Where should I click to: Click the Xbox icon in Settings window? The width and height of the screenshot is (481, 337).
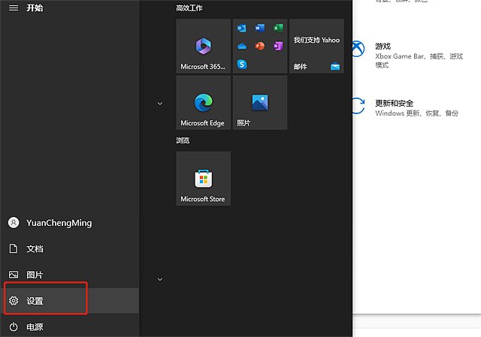click(x=358, y=49)
